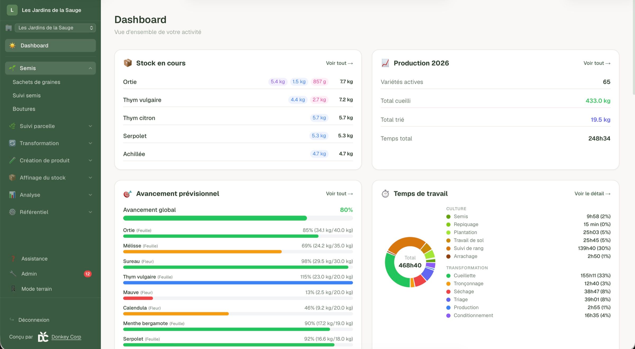Click the Avancement global progress bar
This screenshot has height=349, width=635.
(x=238, y=218)
